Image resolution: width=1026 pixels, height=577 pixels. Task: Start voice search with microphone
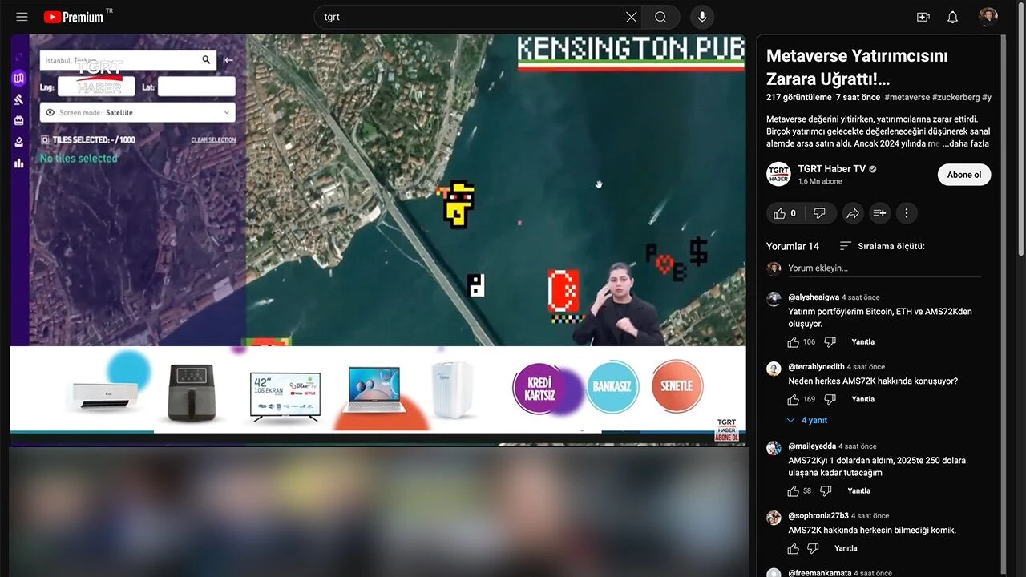pos(702,17)
